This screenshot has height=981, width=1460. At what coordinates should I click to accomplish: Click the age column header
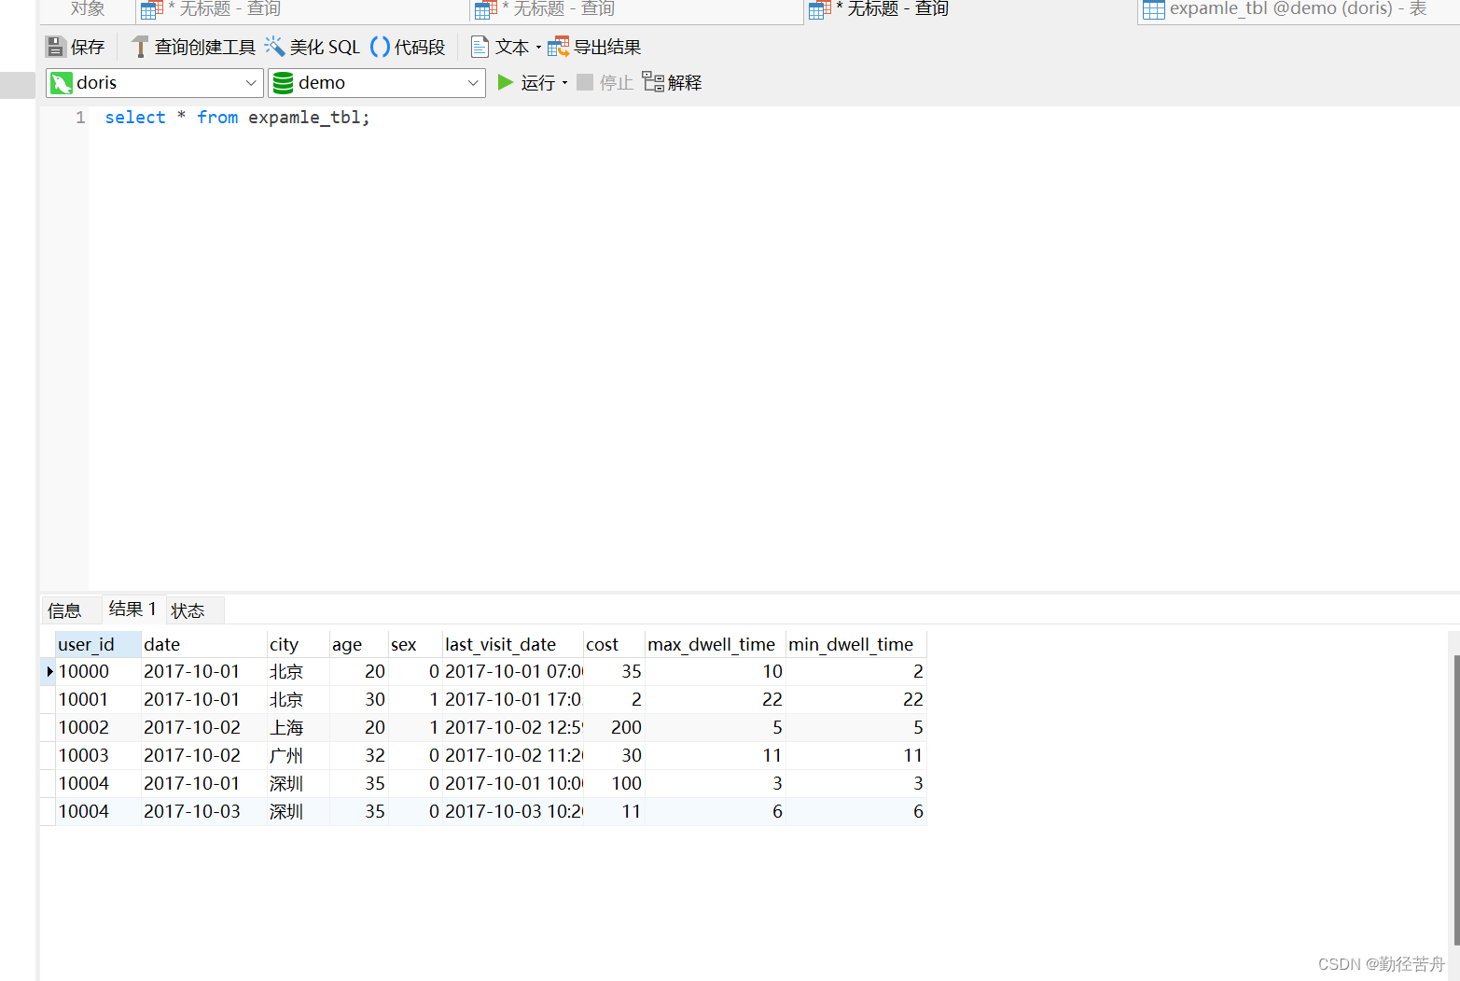pos(358,644)
